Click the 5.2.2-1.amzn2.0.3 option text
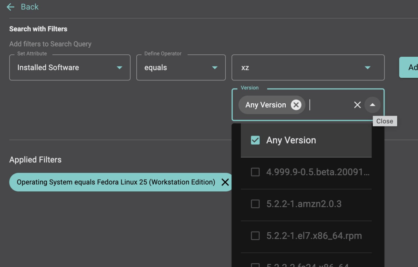This screenshot has height=267, width=418. click(304, 204)
